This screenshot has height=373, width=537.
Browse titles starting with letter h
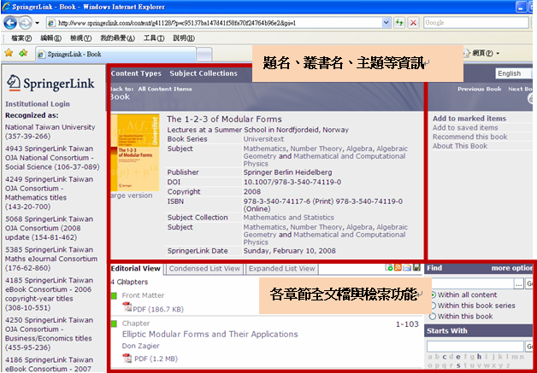click(x=479, y=357)
